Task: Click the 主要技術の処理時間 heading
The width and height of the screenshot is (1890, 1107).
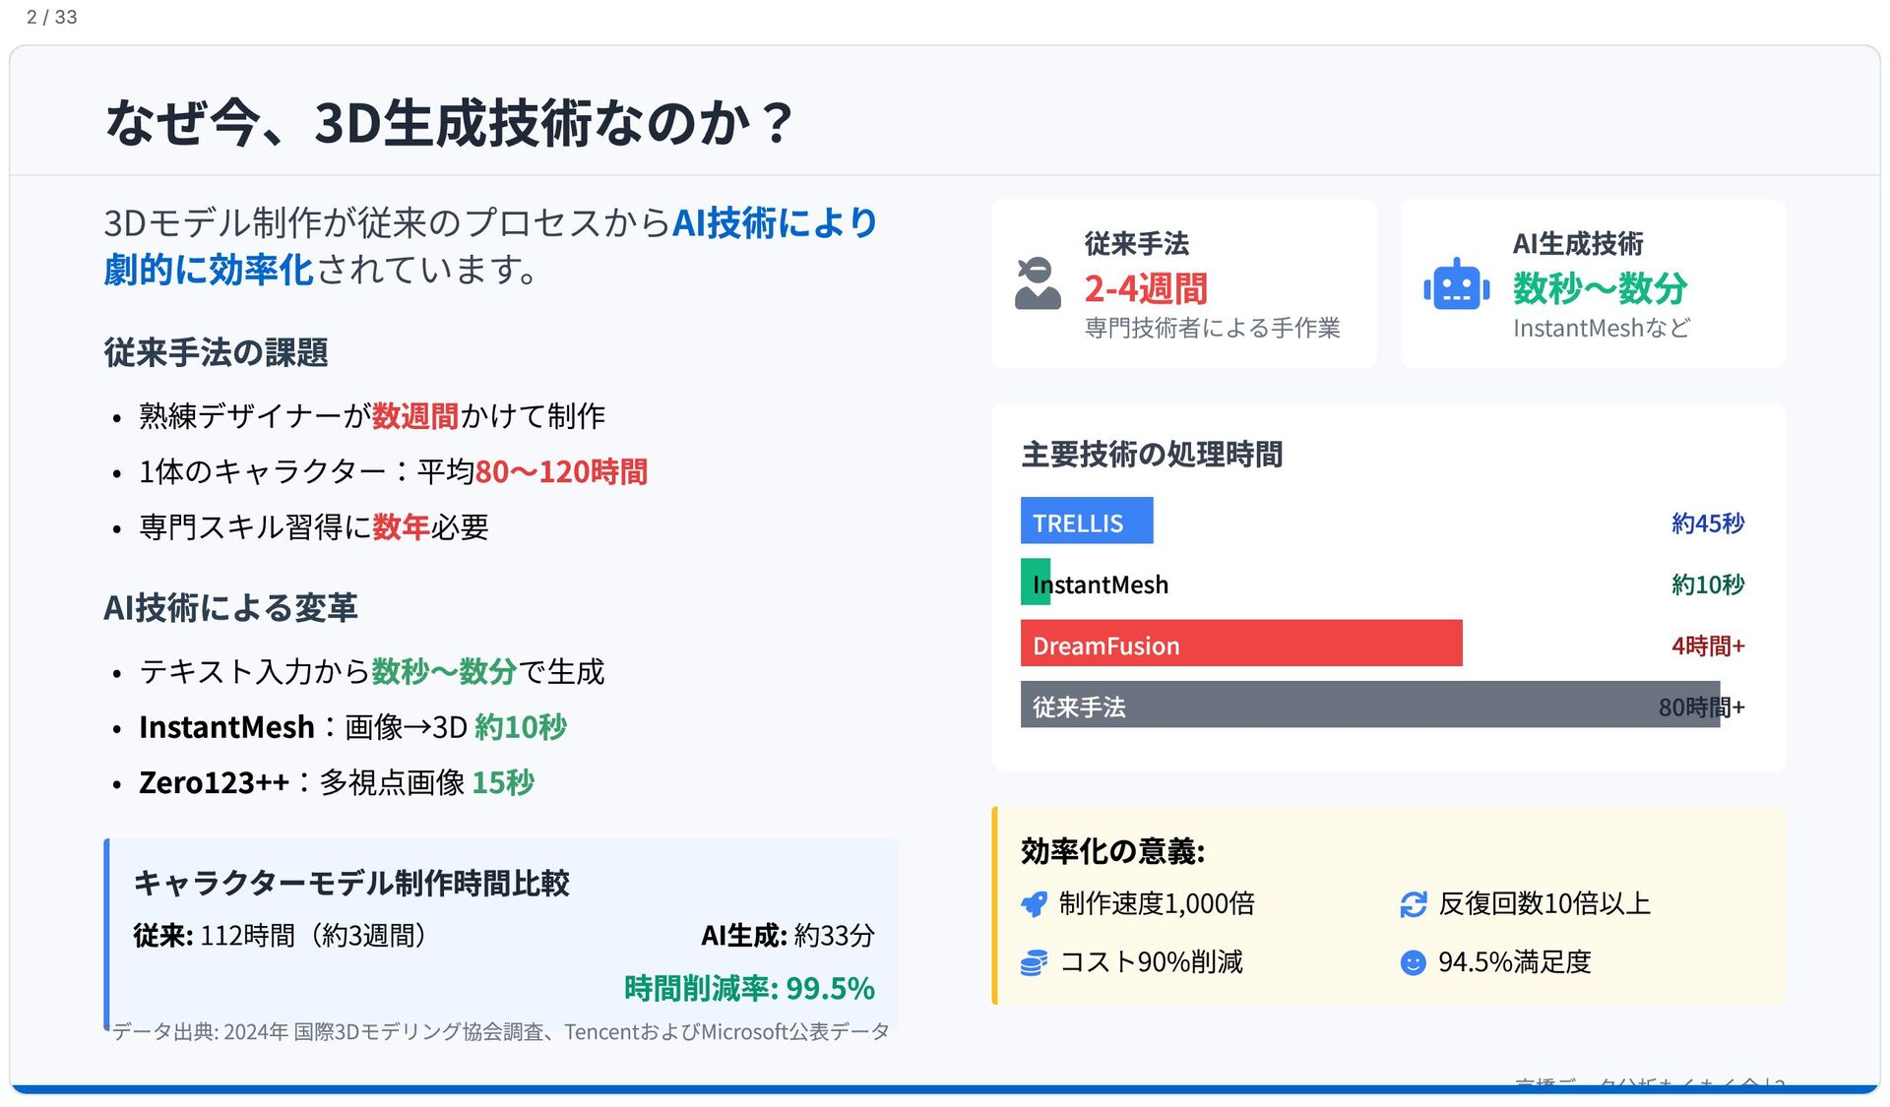Action: tap(1152, 455)
